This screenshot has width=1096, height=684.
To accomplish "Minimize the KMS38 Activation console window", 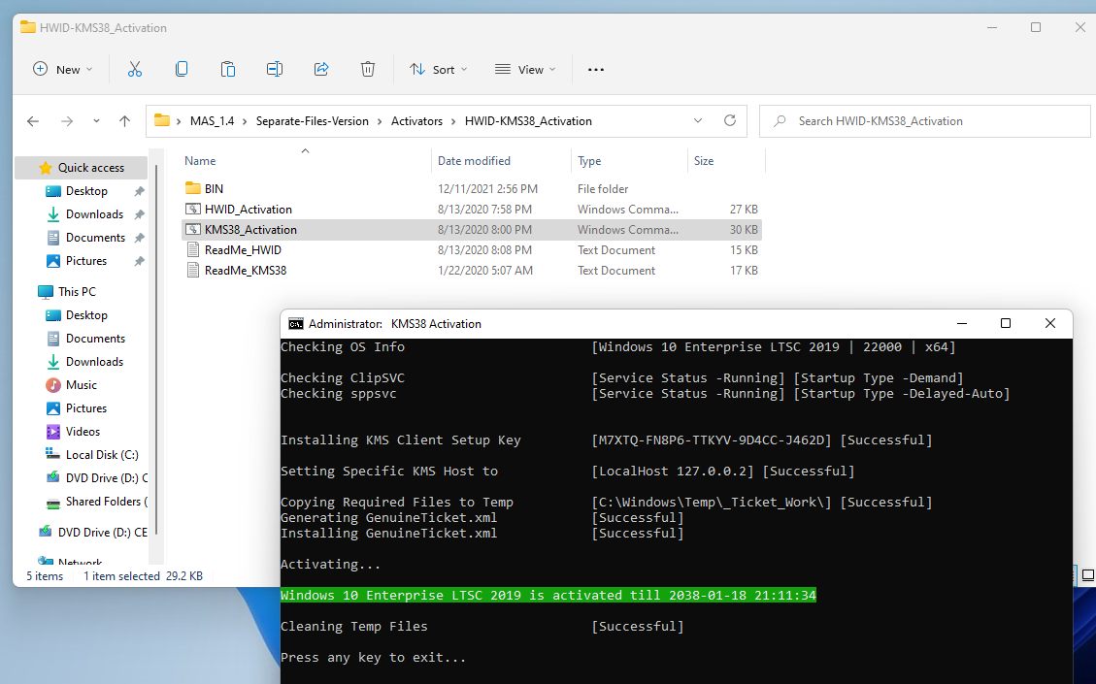I will pyautogui.click(x=962, y=323).
